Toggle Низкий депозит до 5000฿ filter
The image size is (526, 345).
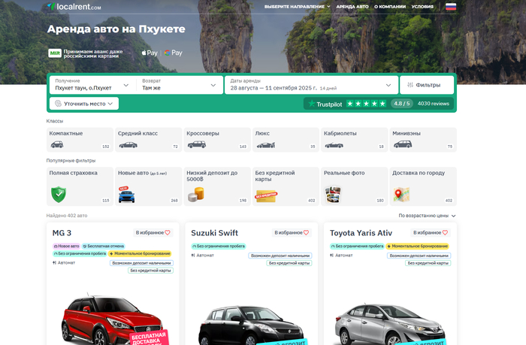217,186
